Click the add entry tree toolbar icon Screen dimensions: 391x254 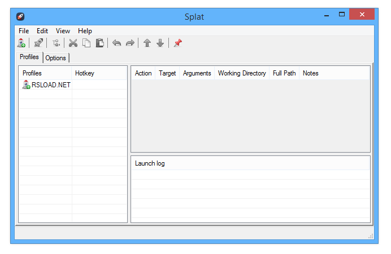point(56,43)
